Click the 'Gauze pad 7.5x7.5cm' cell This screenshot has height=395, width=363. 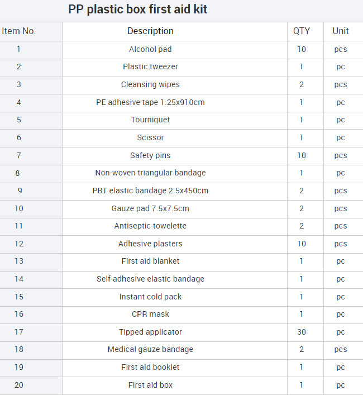(150, 208)
